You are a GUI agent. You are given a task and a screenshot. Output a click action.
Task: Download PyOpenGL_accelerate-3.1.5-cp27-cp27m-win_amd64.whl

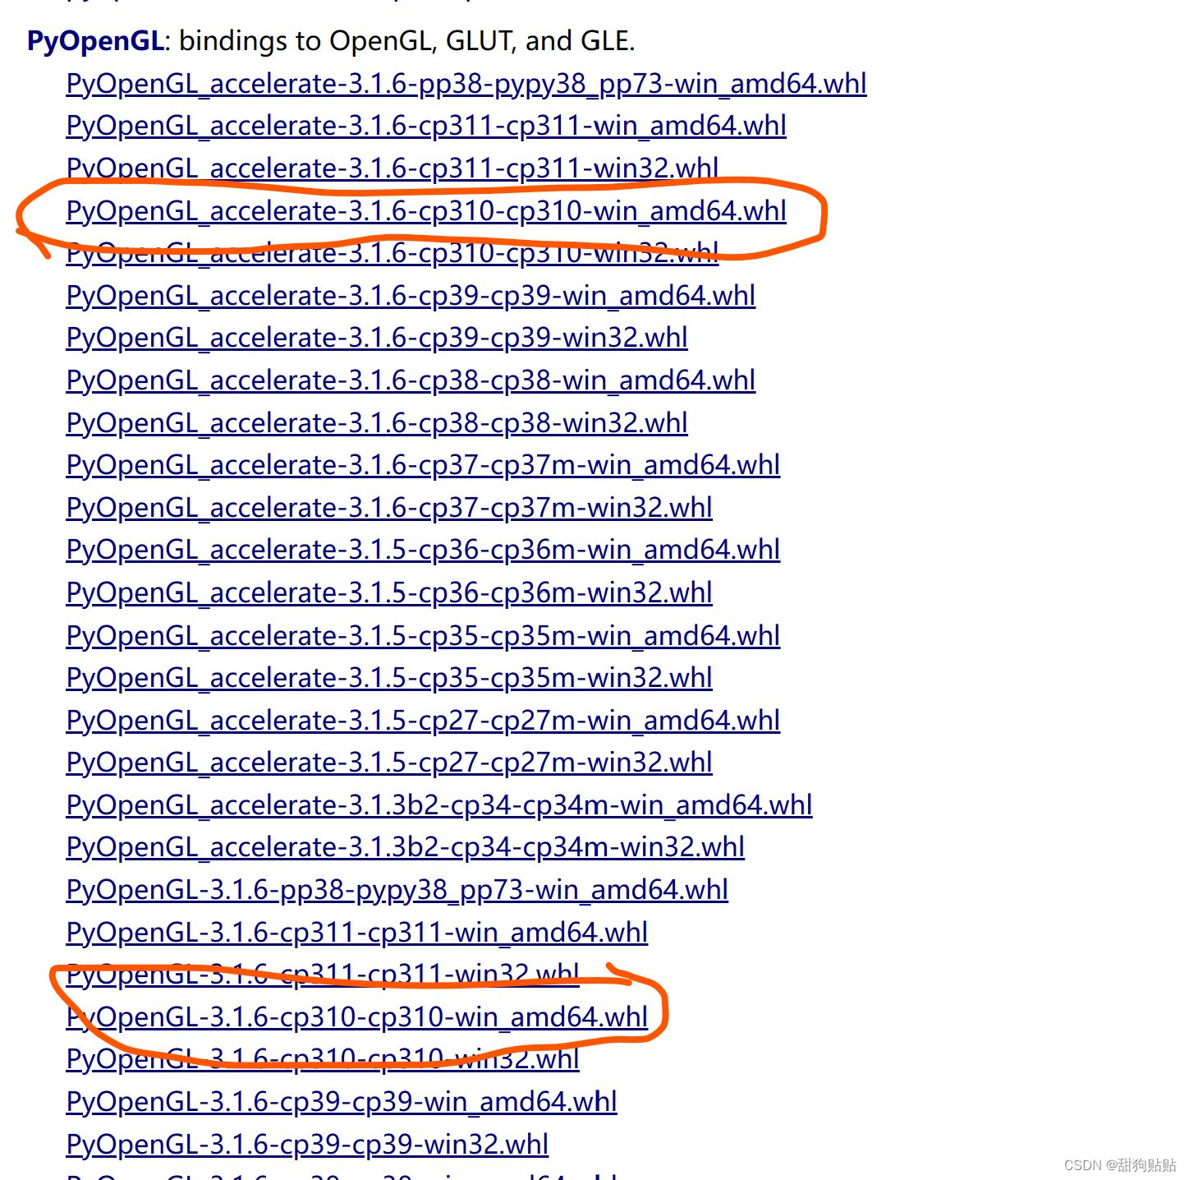tap(423, 721)
